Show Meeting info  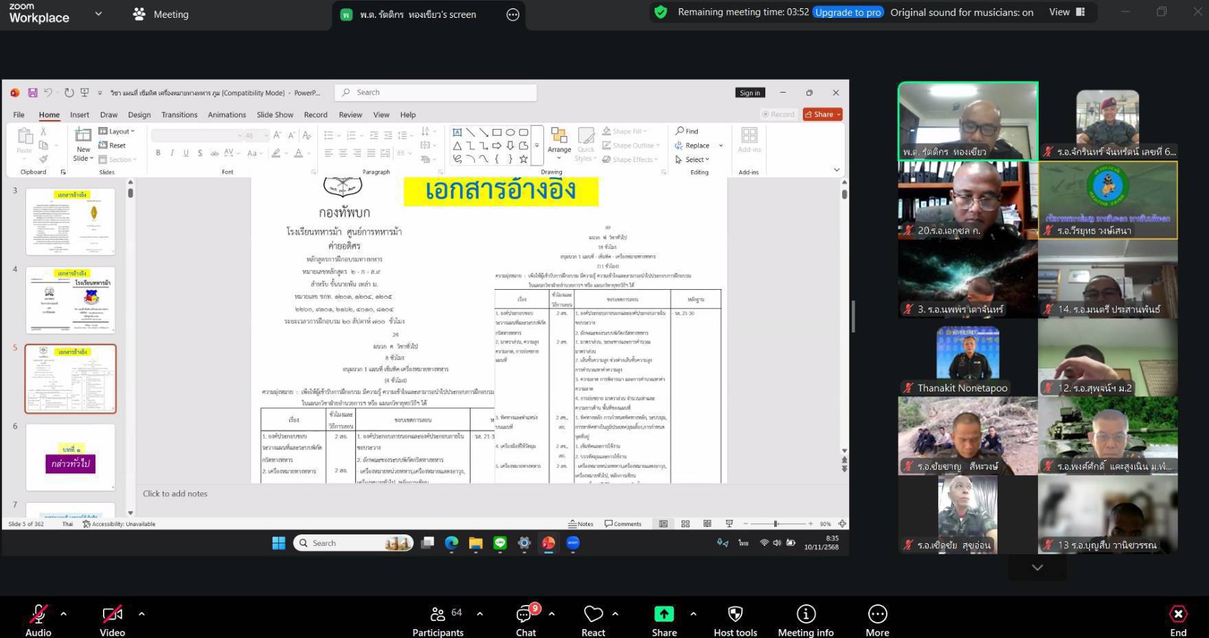(x=806, y=620)
